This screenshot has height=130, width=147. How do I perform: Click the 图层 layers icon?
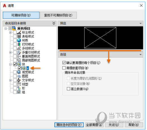click(x=19, y=76)
